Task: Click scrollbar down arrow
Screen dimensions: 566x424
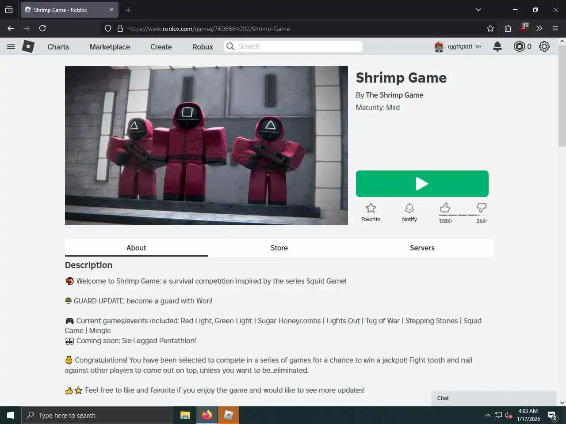Action: click(562, 402)
